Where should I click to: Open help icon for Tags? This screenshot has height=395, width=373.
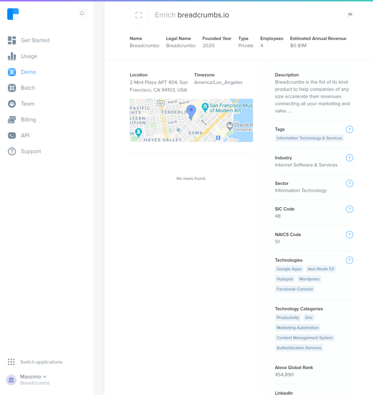tap(349, 130)
